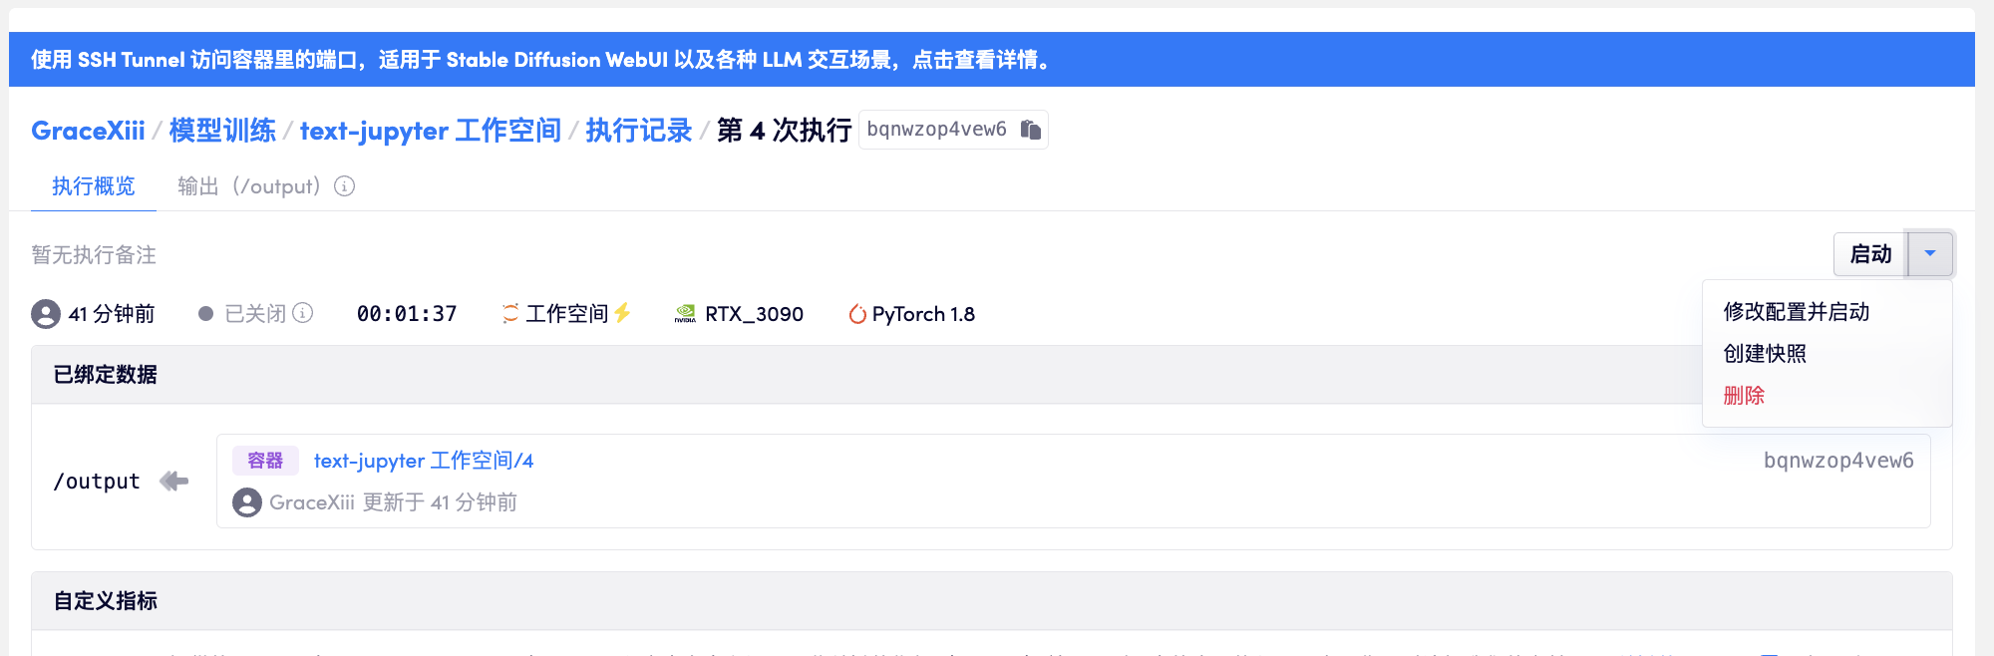
Task: Click the left arrow icon beside /output
Action: [174, 482]
